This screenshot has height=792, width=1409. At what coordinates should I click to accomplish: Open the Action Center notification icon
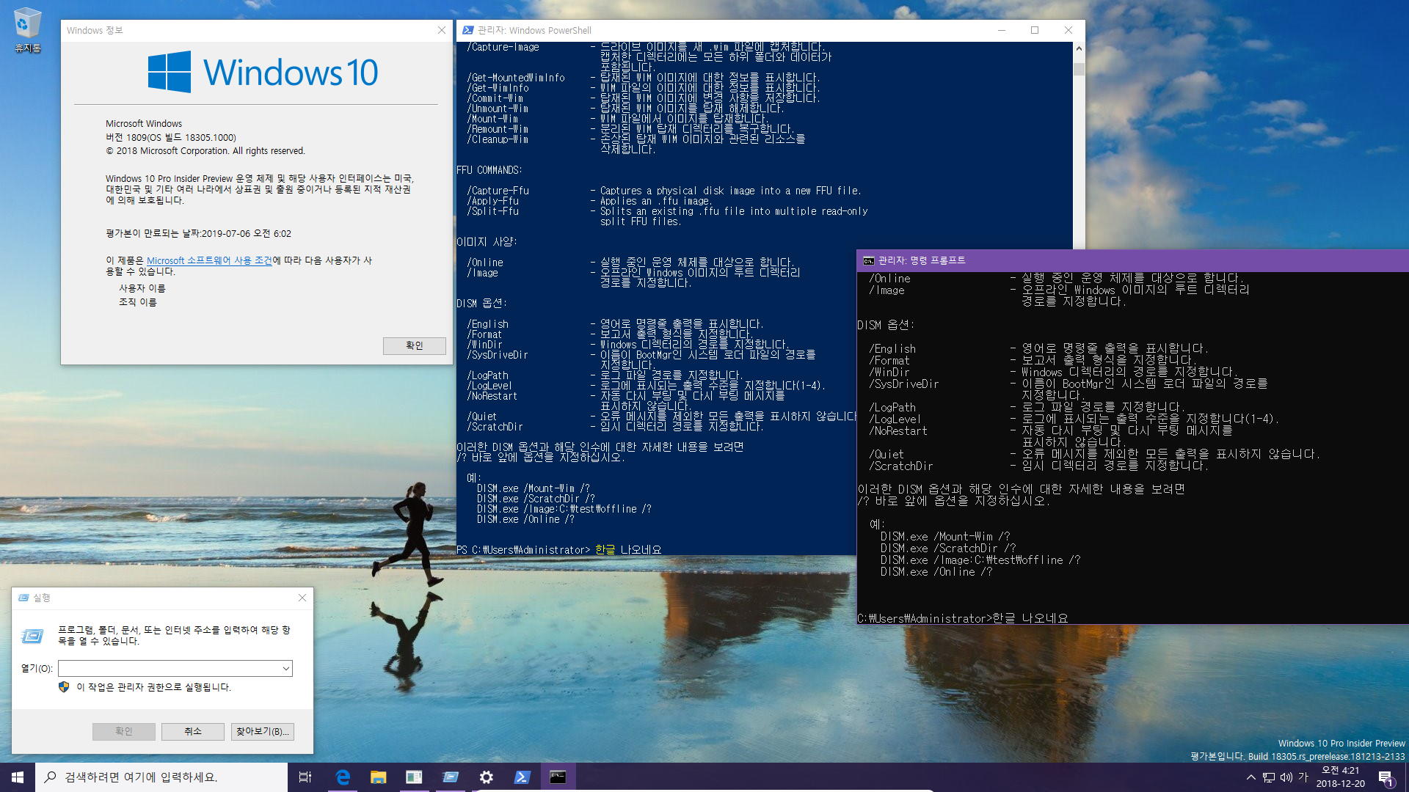coord(1386,777)
